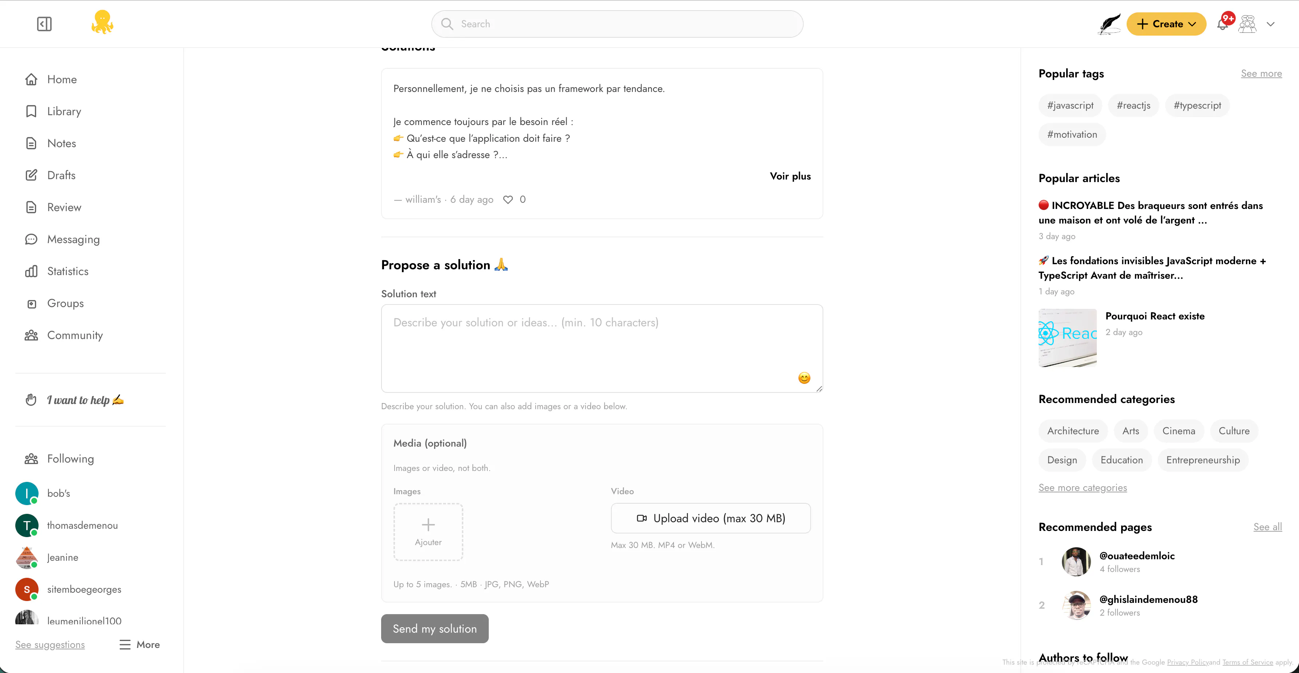The width and height of the screenshot is (1299, 673).
Task: Click the yellow octopus logo
Action: coord(102,23)
